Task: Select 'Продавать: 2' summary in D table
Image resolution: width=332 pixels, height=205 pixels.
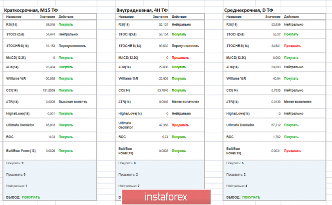Action: 236,174
